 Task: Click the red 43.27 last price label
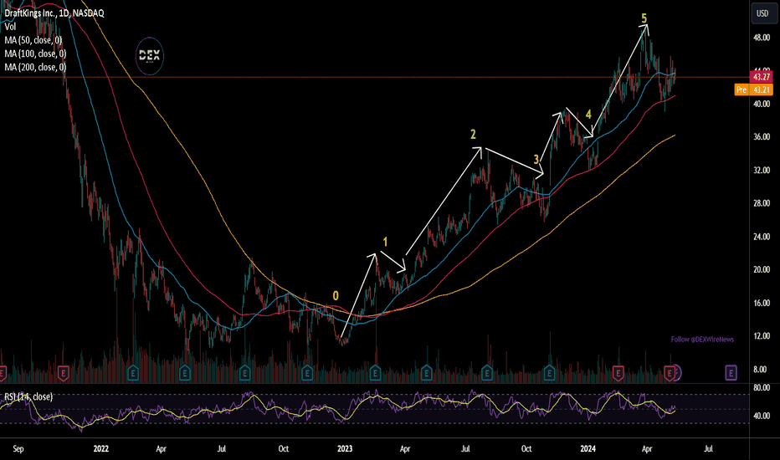coord(761,77)
